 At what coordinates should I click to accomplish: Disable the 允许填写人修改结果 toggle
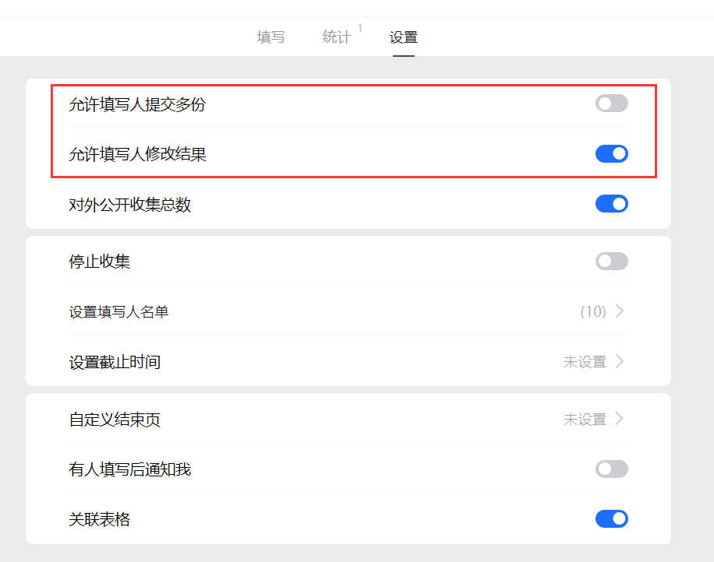point(611,153)
